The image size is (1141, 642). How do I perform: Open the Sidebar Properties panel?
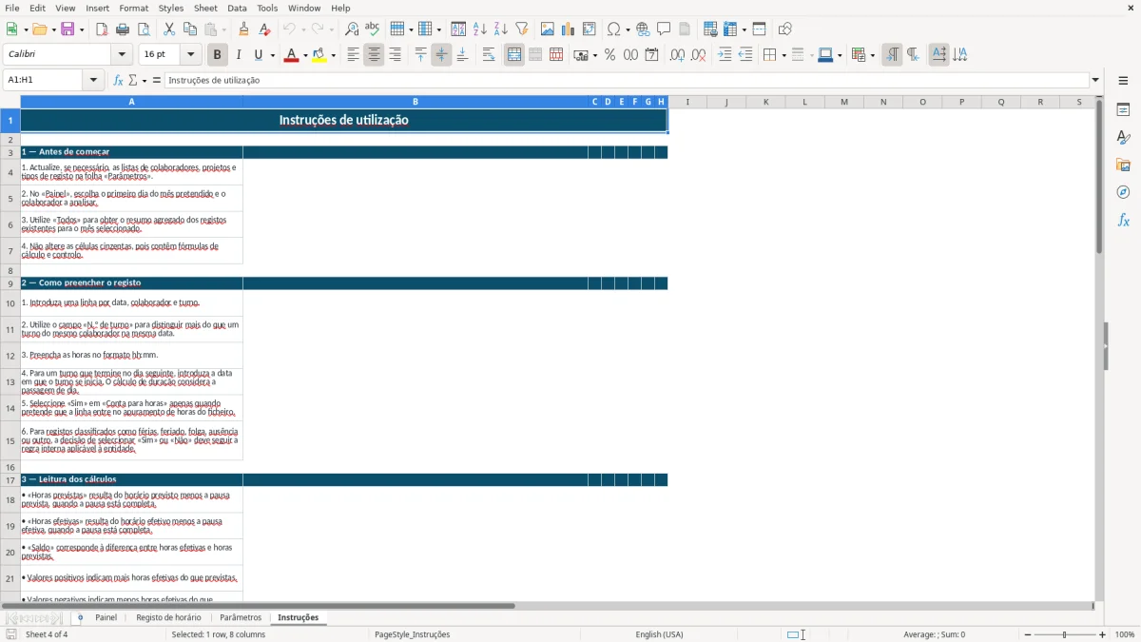[x=1123, y=109]
